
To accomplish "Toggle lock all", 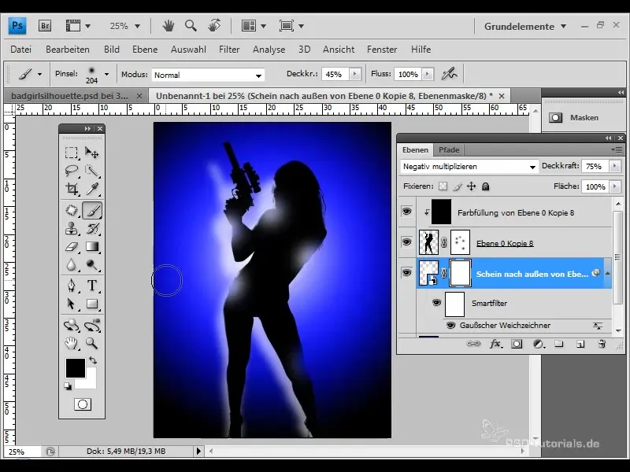I will point(485,186).
